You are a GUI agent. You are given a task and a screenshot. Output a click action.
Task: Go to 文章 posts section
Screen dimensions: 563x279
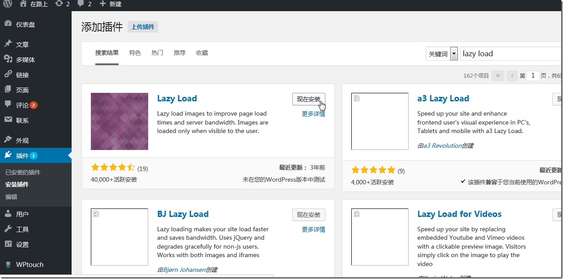coord(22,45)
